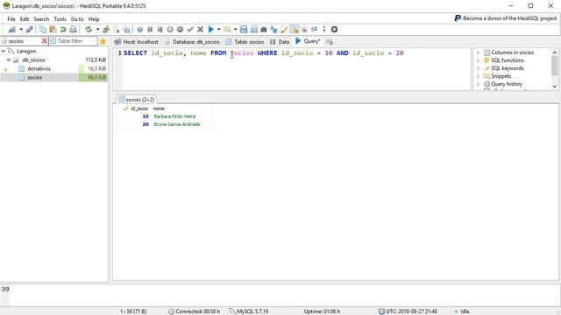Click the Insert row plus icon

(170, 30)
